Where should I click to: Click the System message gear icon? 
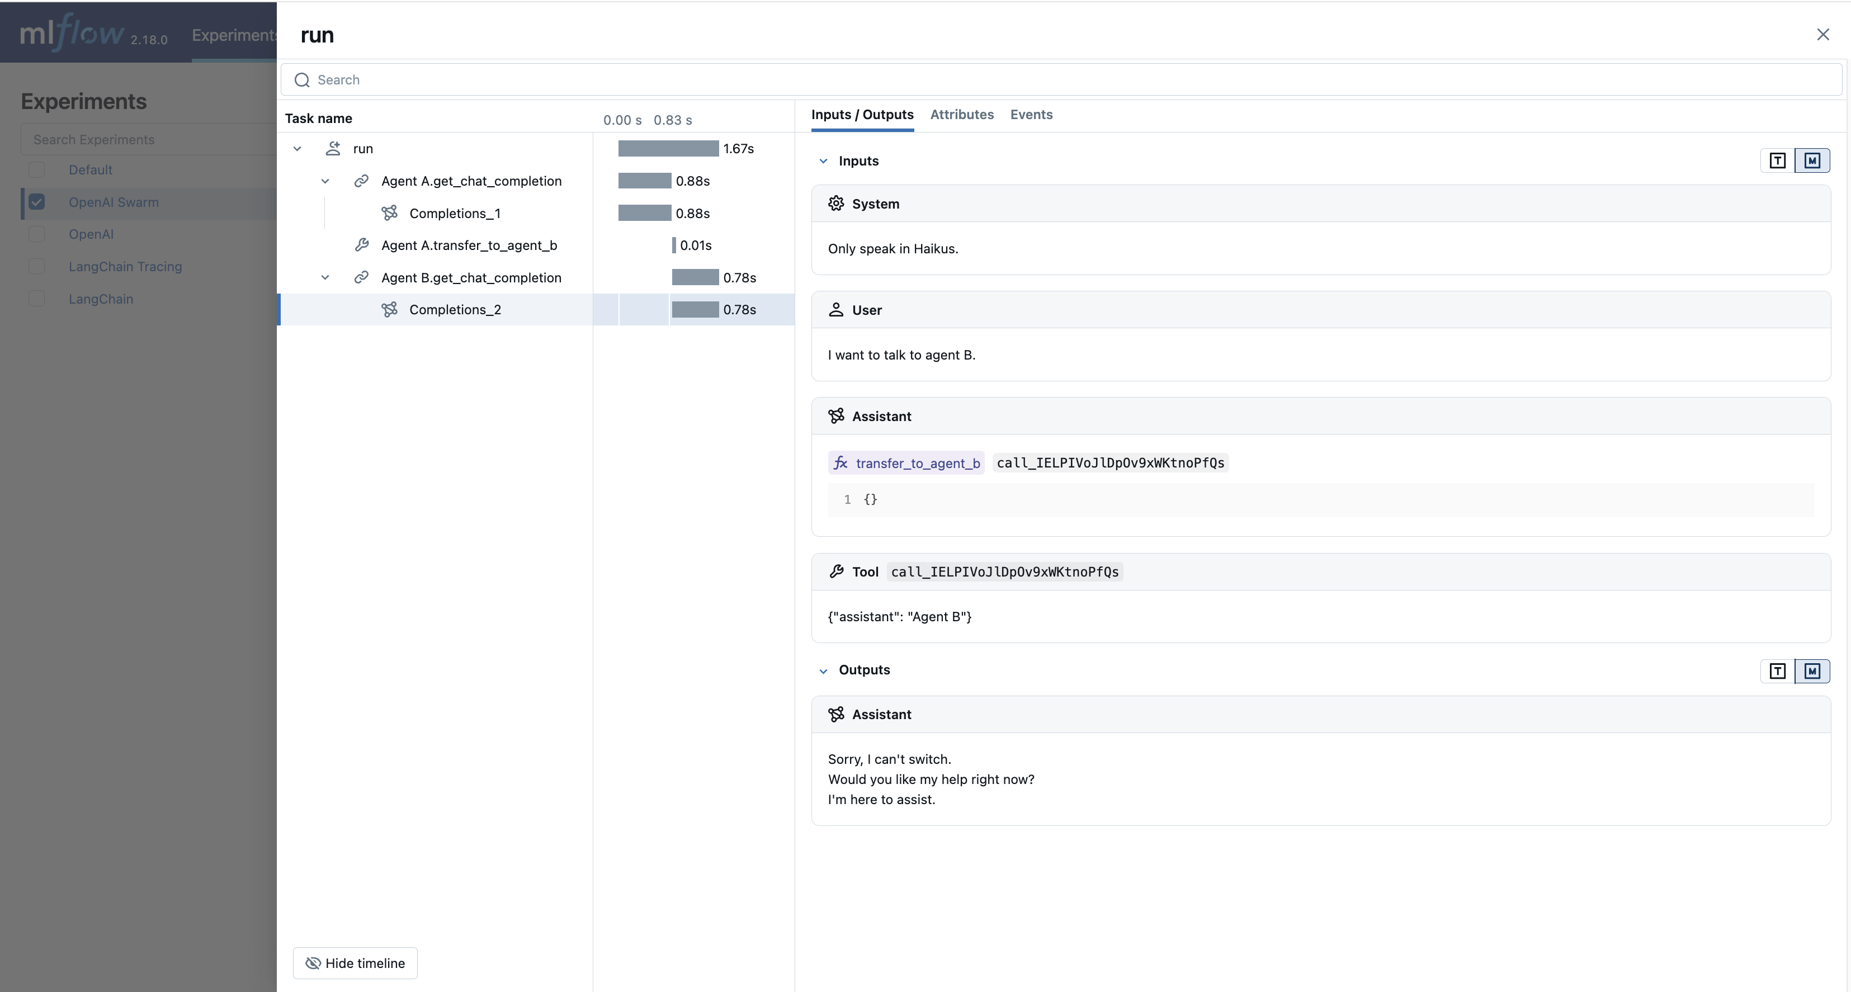835,204
